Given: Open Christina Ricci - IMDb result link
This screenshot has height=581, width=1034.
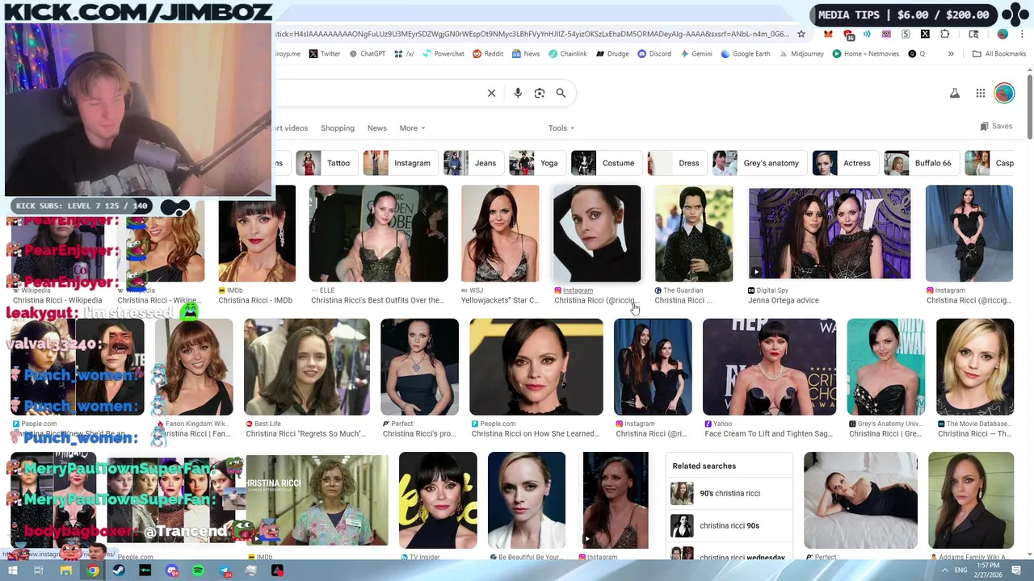Looking at the screenshot, I should pos(255,300).
